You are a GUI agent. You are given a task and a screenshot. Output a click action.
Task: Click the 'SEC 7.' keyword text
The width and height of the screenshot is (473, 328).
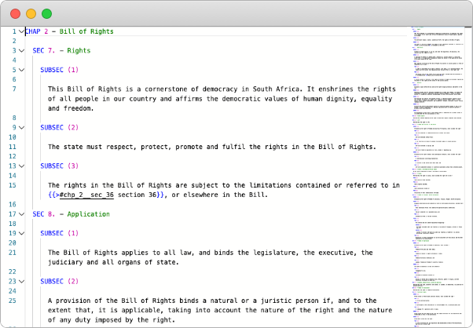pos(44,50)
